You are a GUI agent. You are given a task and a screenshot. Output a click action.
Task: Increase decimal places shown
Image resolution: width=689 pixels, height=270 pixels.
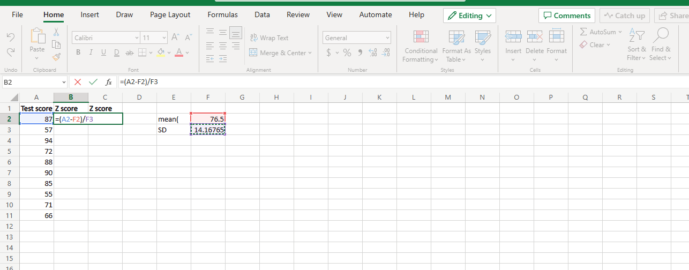point(373,52)
